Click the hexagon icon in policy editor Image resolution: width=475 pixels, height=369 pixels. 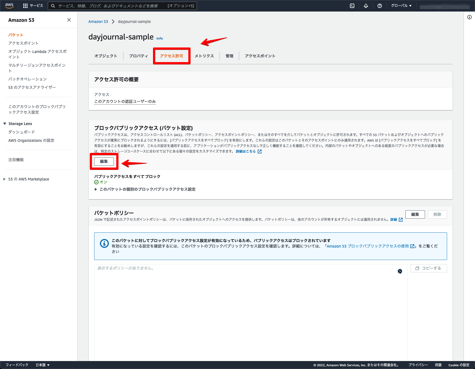point(400,271)
